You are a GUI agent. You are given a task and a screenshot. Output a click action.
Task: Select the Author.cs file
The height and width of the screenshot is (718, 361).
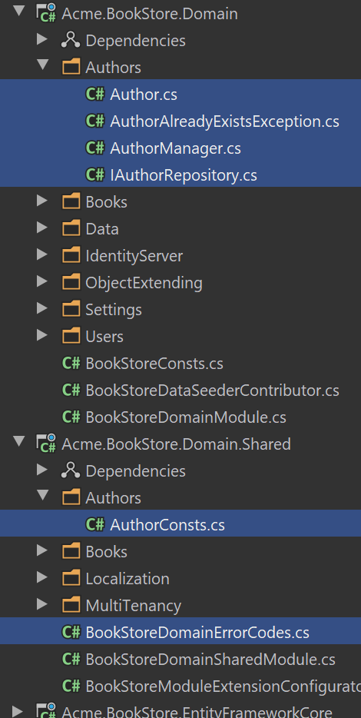[x=143, y=95]
